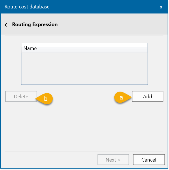The width and height of the screenshot is (169, 170).
Task: Add a new routing expression
Action: pos(148,96)
